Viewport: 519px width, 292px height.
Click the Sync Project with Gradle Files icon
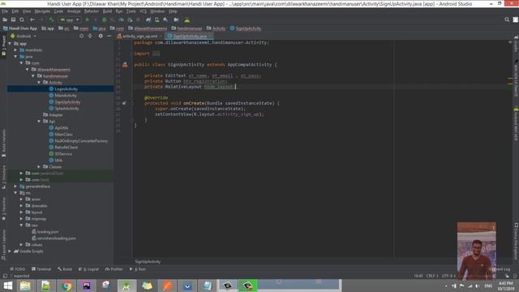click(148, 19)
